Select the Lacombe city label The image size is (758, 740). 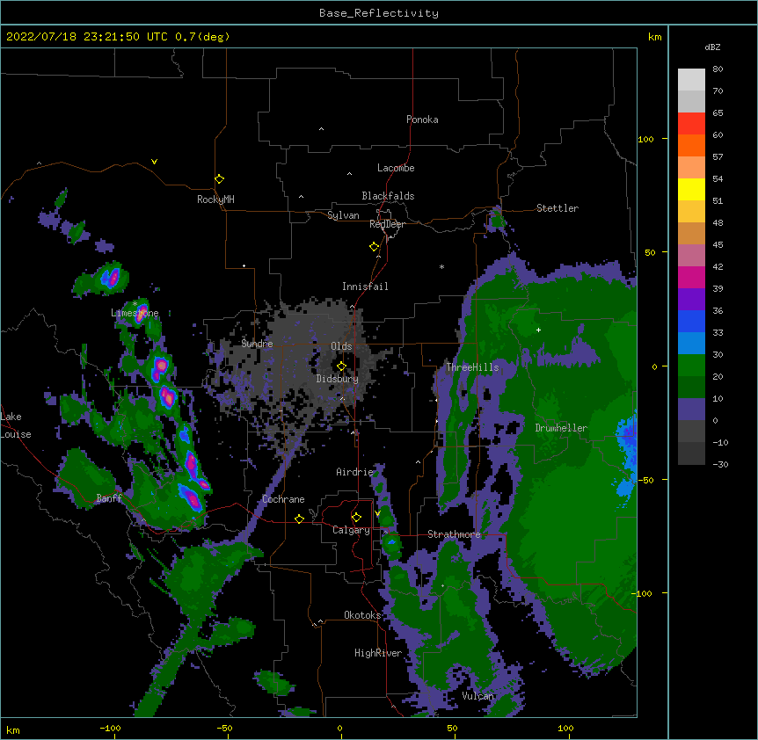coord(396,168)
